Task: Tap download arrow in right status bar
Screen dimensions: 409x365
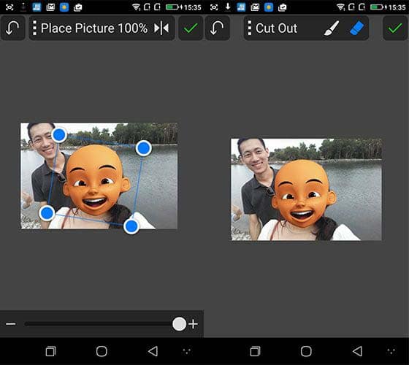Action: 228,7
